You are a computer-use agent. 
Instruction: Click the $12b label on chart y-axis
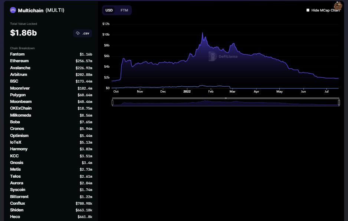(x=106, y=24)
